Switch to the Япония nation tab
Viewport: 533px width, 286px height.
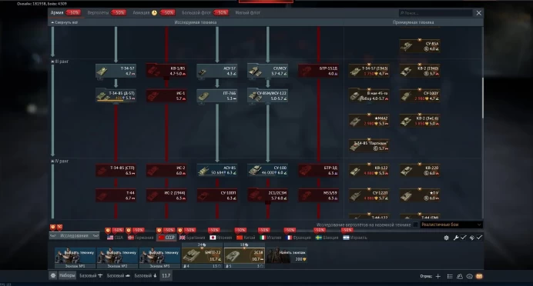tap(221, 238)
